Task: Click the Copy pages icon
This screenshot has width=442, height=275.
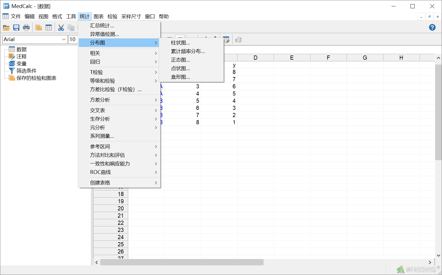Action: [x=71, y=28]
